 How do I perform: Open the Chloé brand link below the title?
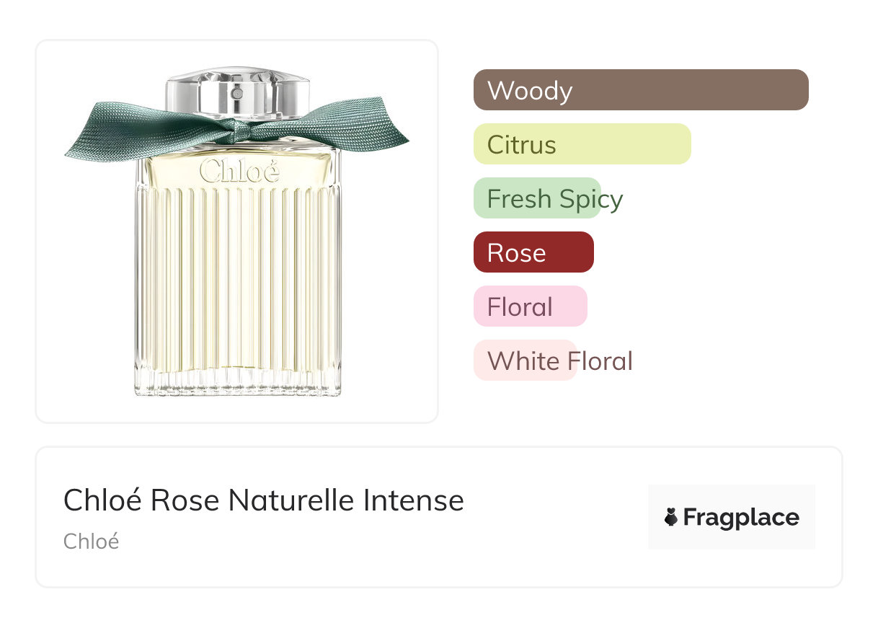(x=91, y=542)
